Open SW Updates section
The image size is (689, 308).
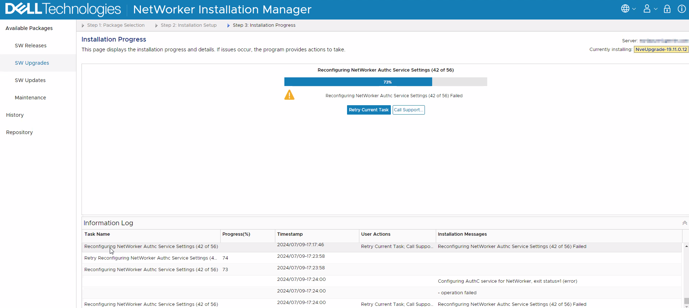(x=30, y=80)
